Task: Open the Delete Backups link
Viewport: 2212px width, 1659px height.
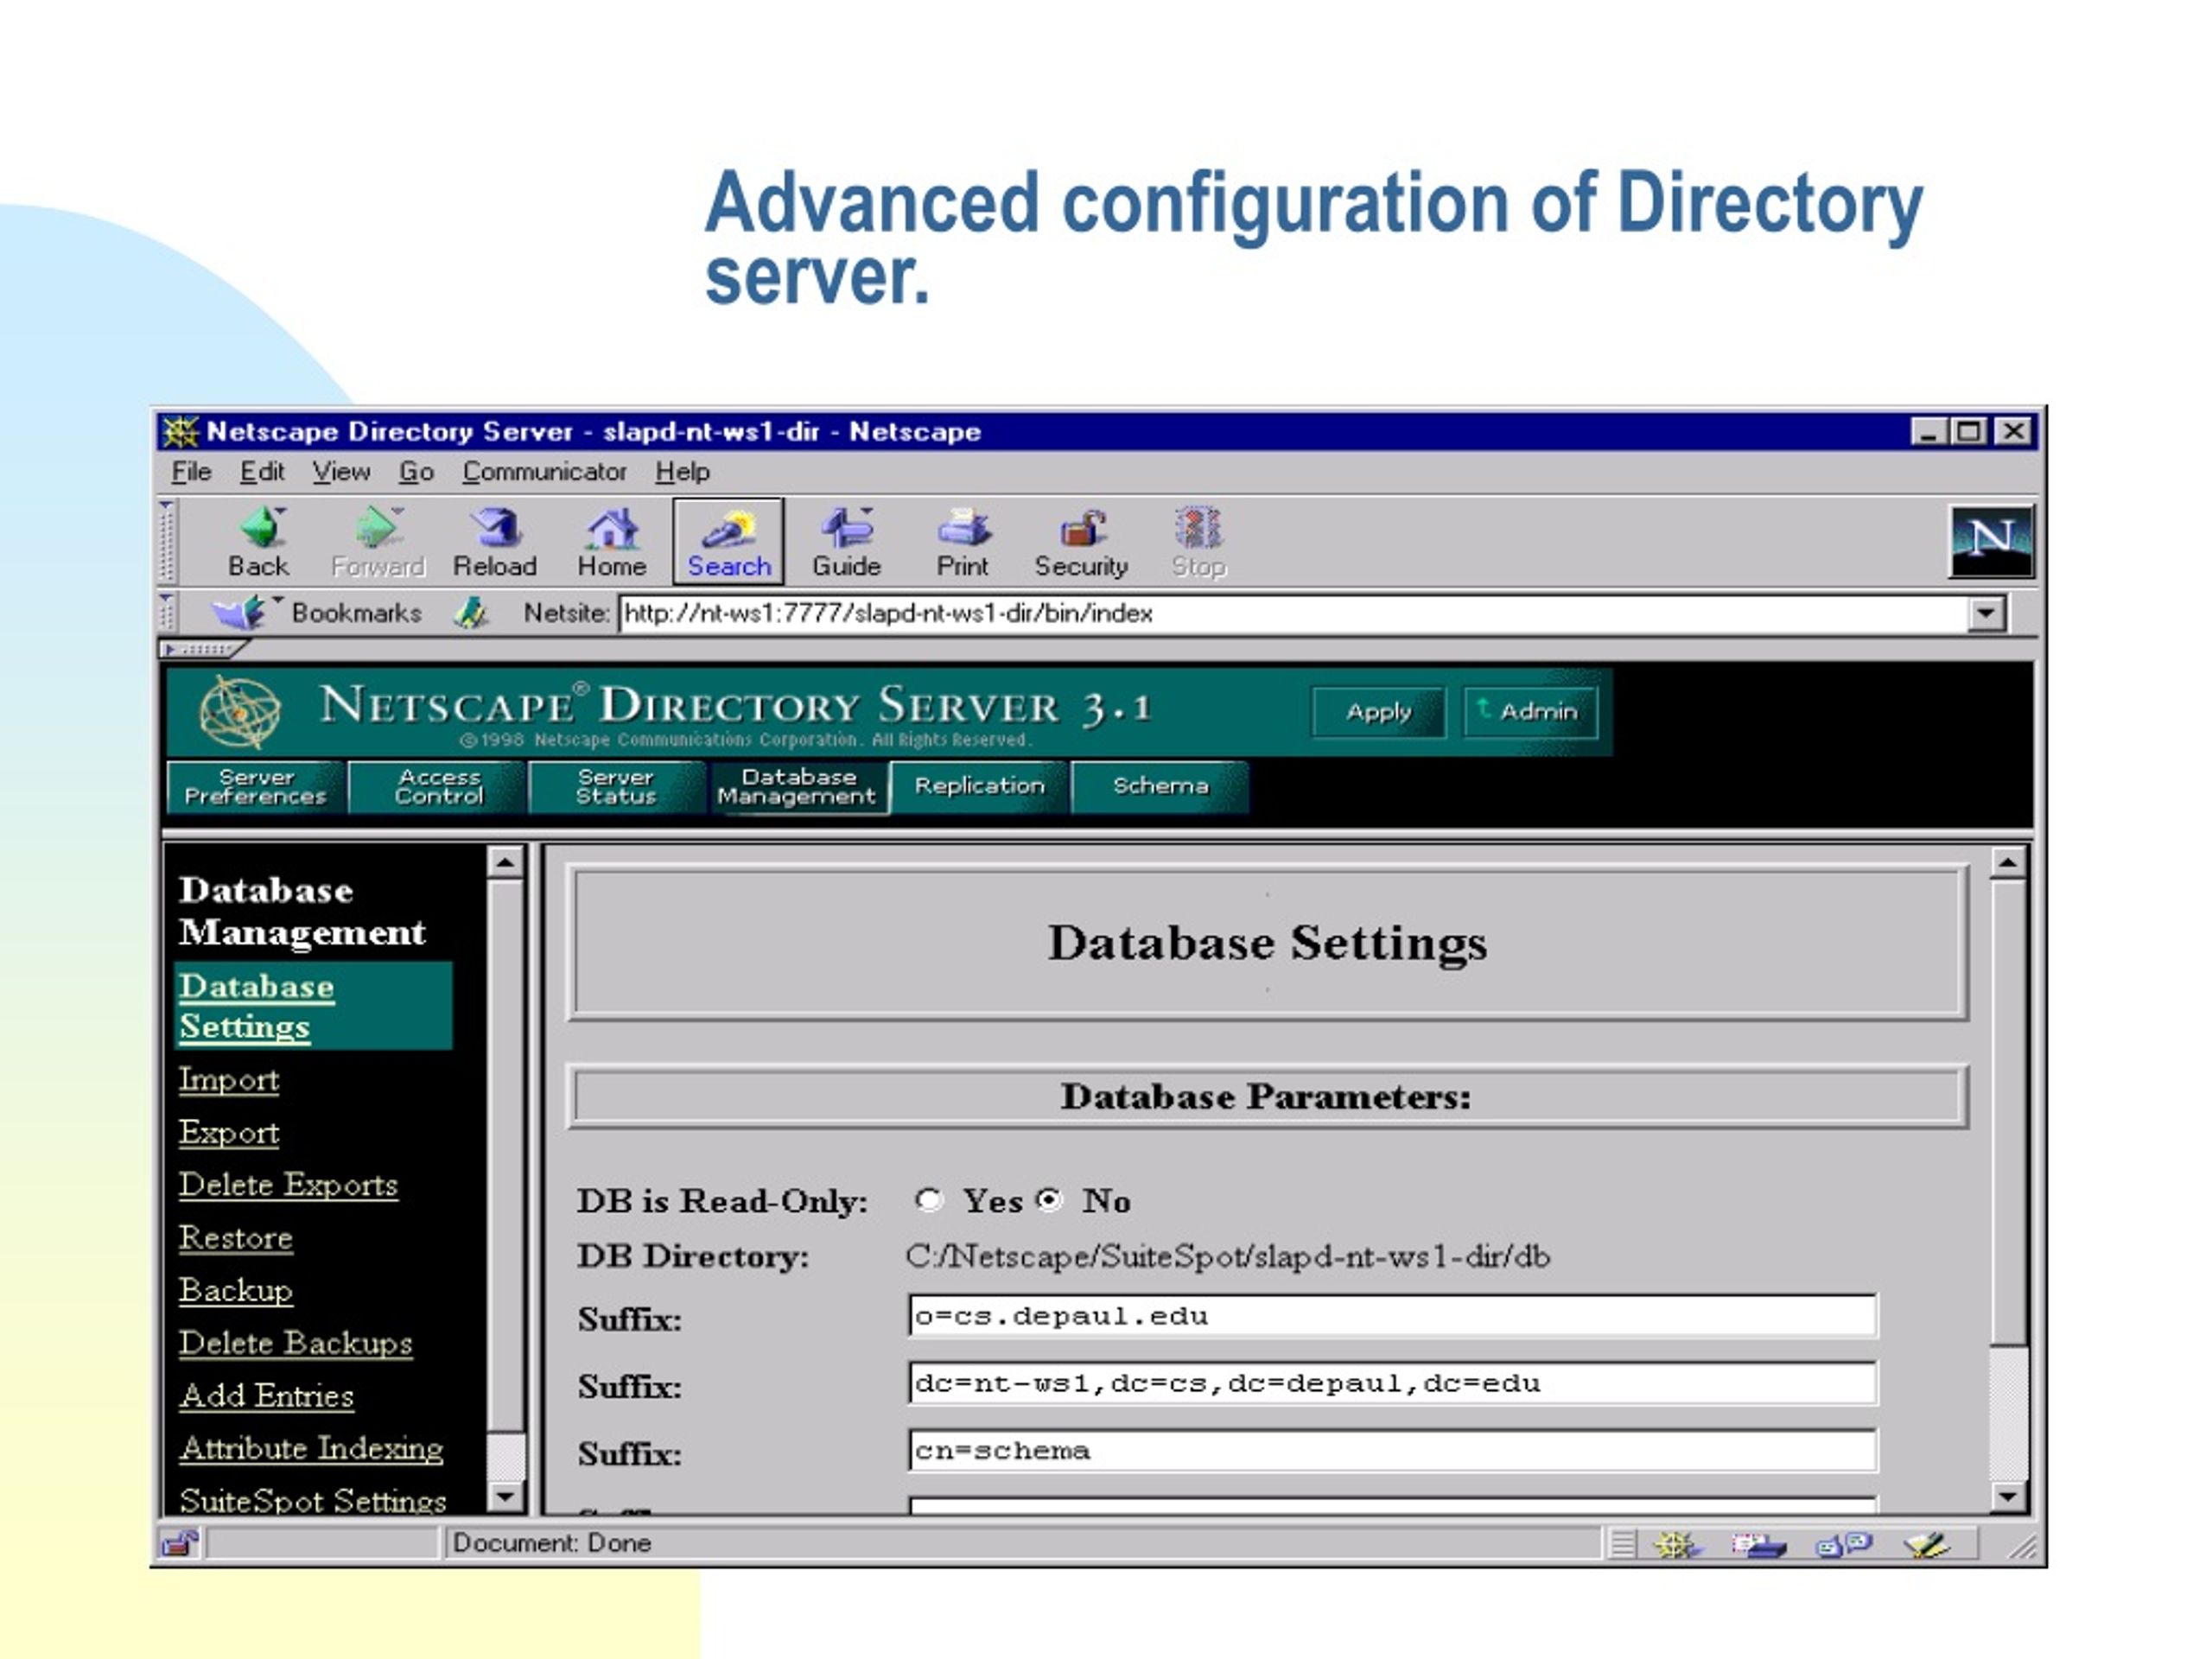Action: pos(296,1343)
